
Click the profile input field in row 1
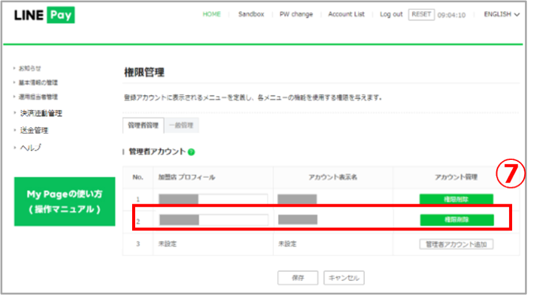[x=213, y=199]
